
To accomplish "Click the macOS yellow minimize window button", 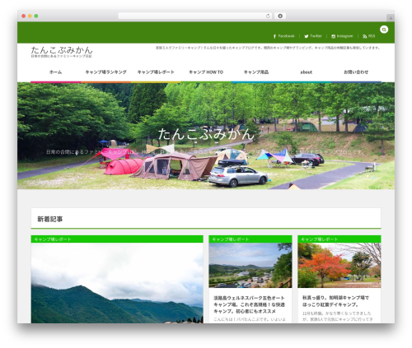I will click(x=30, y=16).
